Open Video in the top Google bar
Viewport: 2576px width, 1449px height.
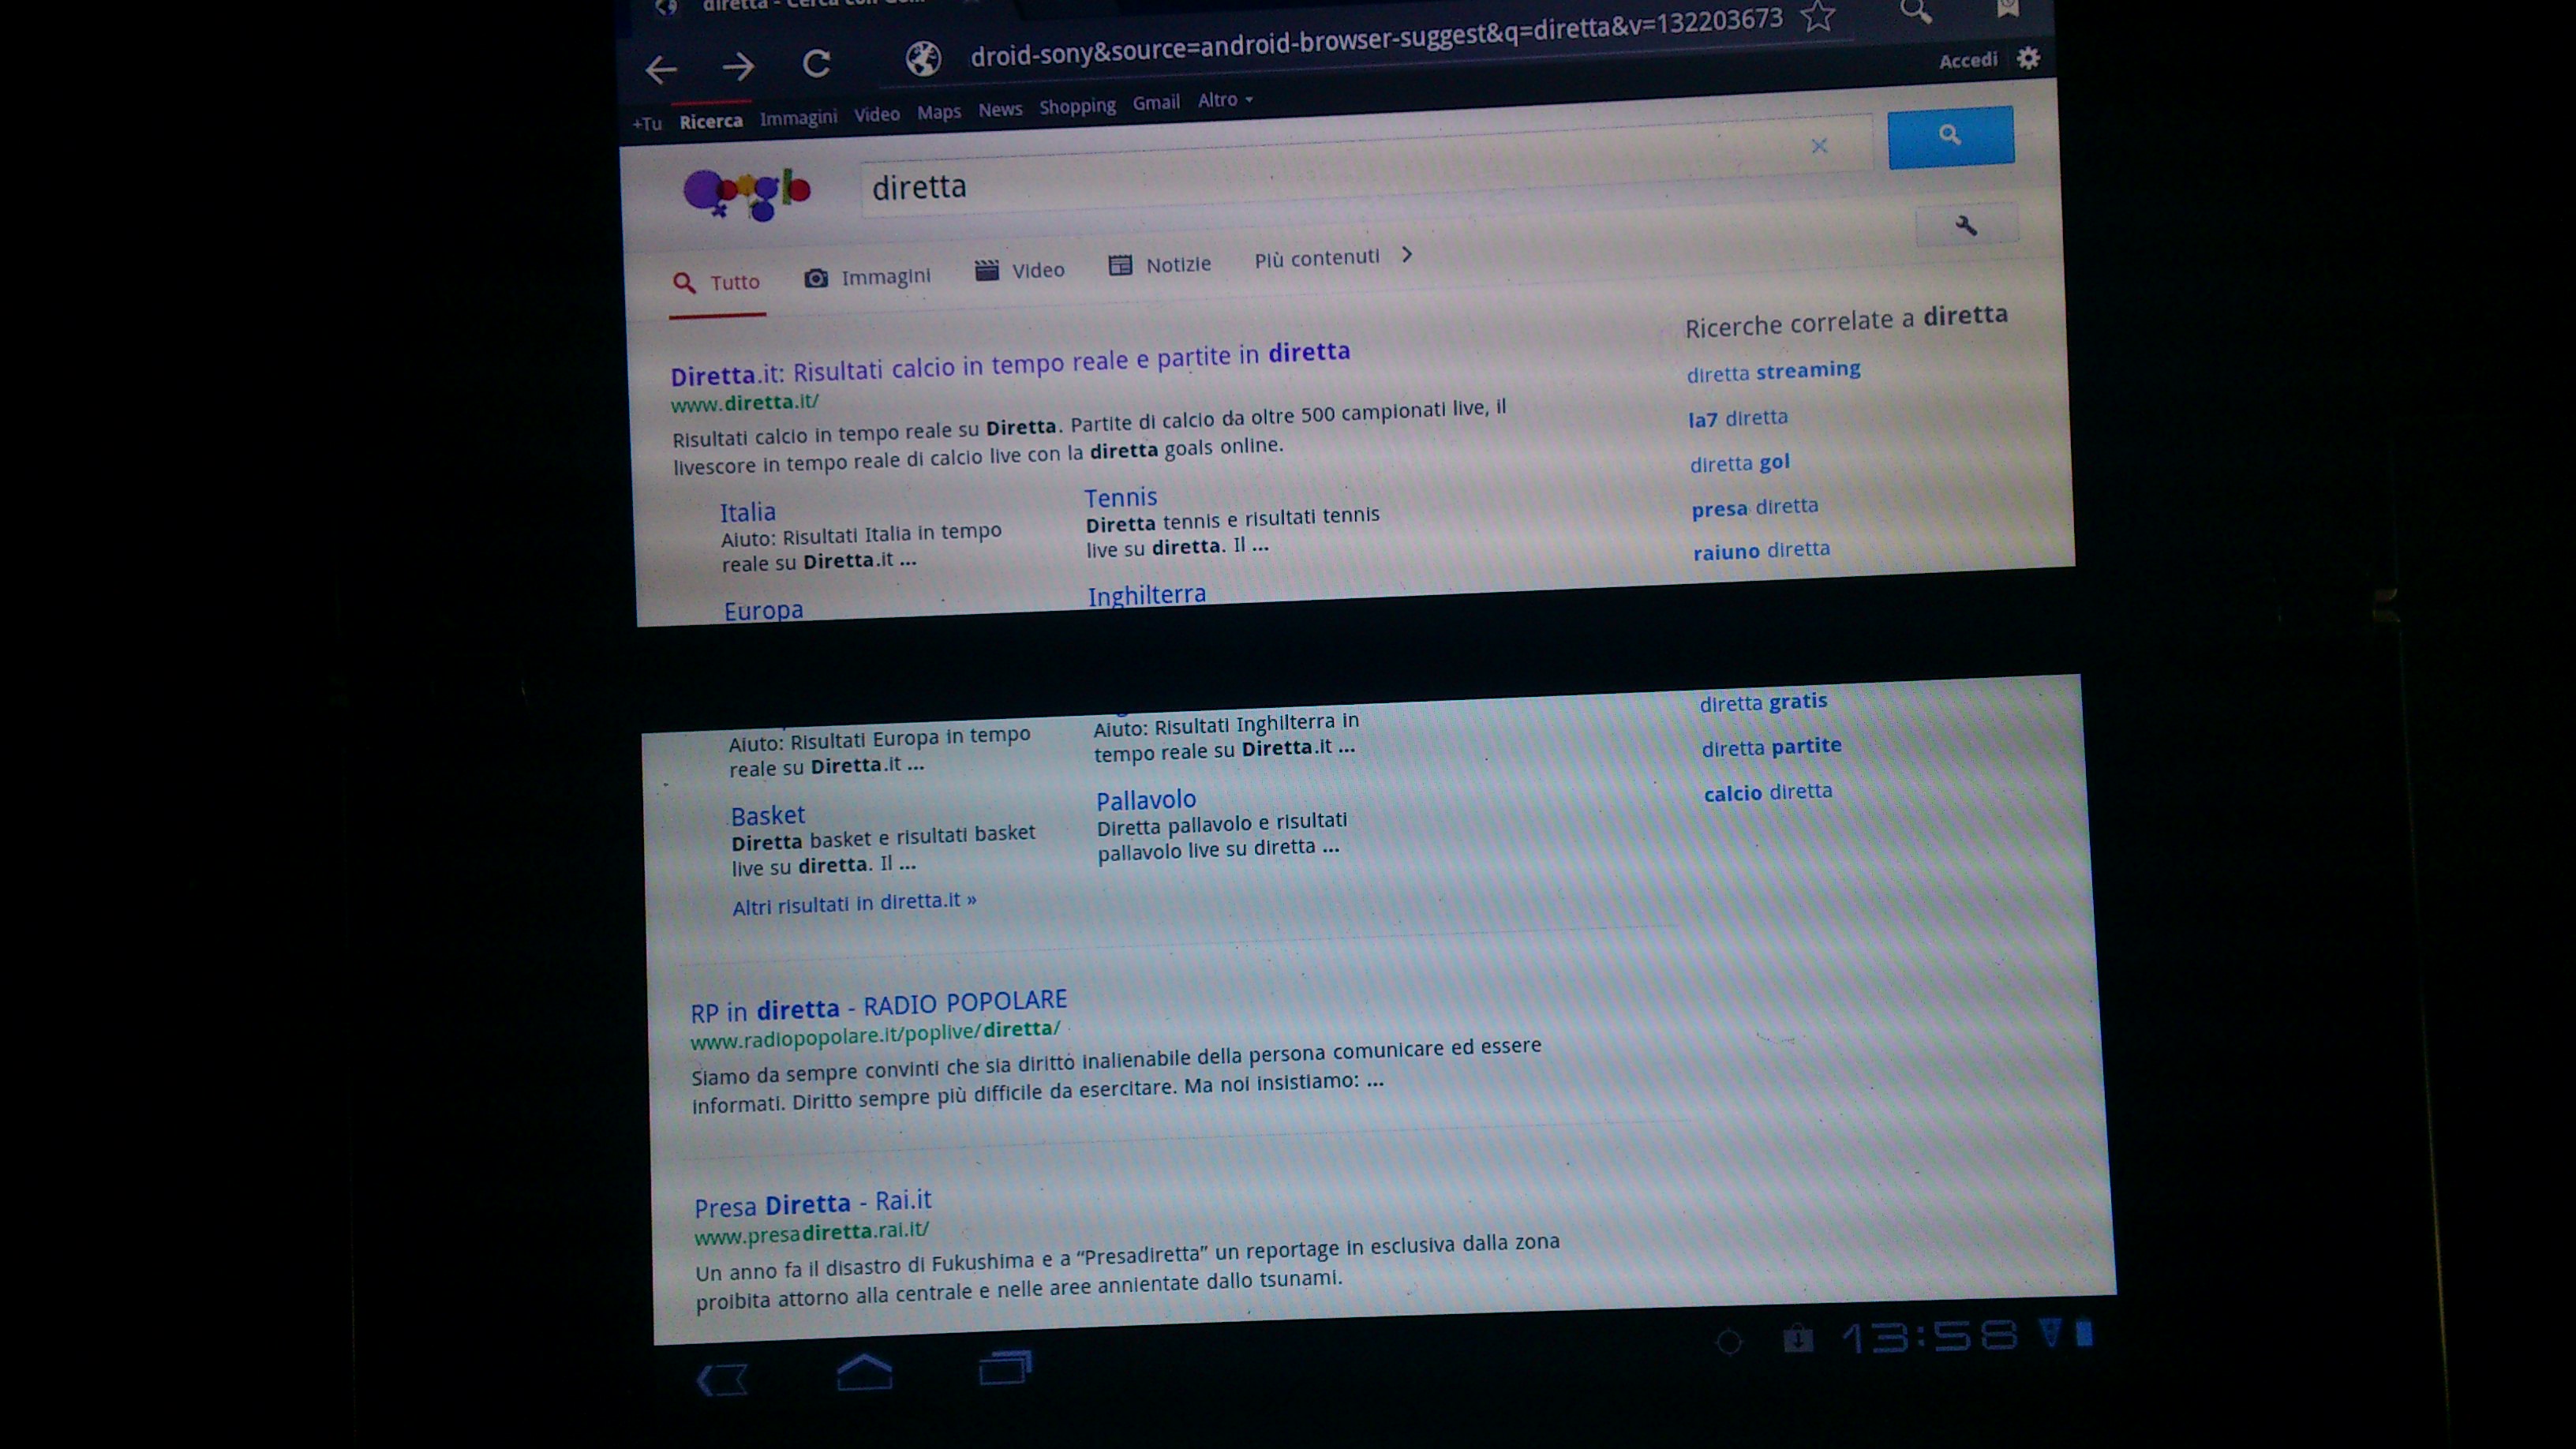click(877, 115)
